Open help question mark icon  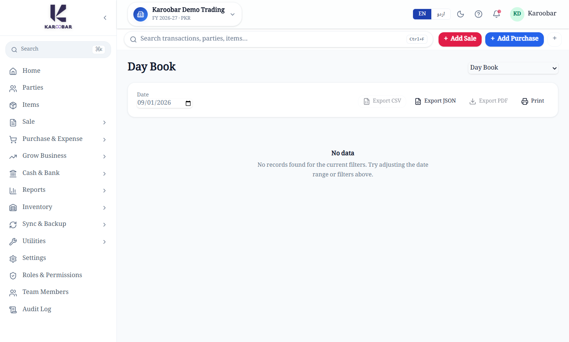coord(478,14)
